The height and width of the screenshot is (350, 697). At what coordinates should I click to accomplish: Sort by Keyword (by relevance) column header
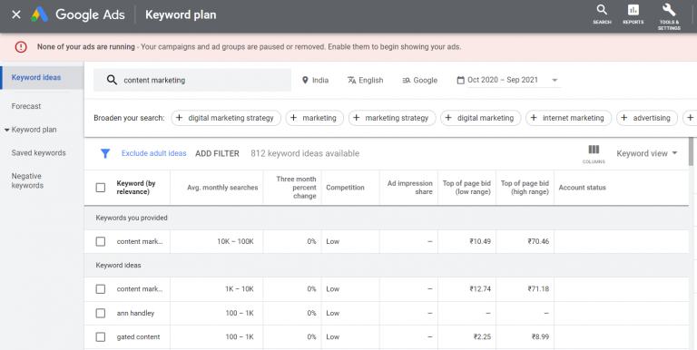coord(136,188)
